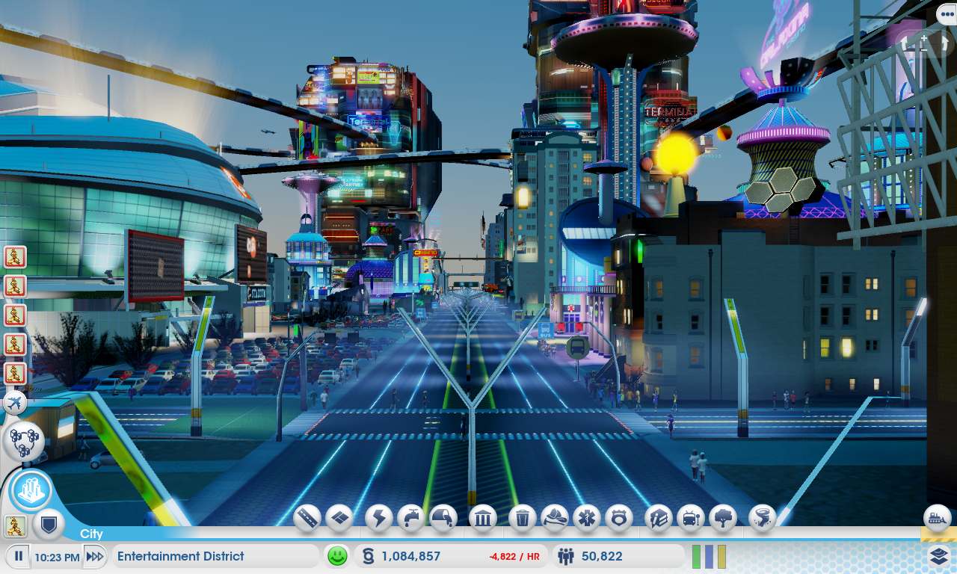This screenshot has height=574, width=957.
Task: Open the three-dot options menu
Action: pyautogui.click(x=946, y=14)
